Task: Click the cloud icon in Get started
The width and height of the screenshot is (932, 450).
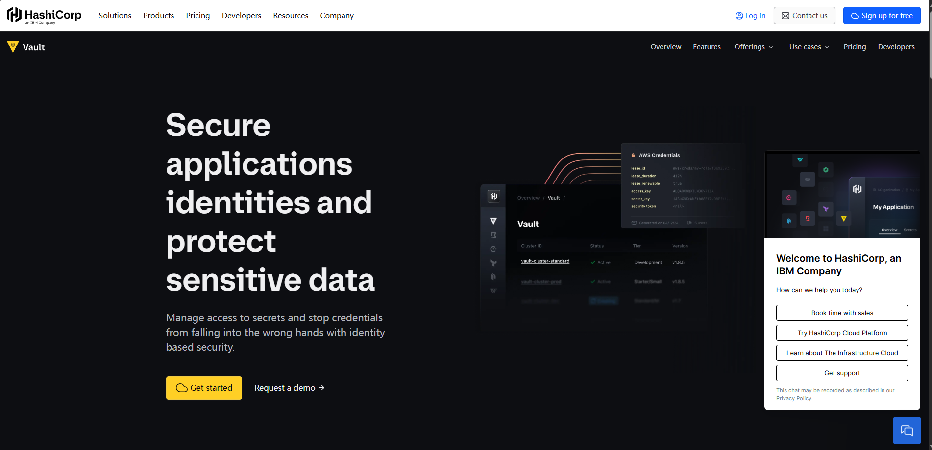Action: pyautogui.click(x=182, y=388)
